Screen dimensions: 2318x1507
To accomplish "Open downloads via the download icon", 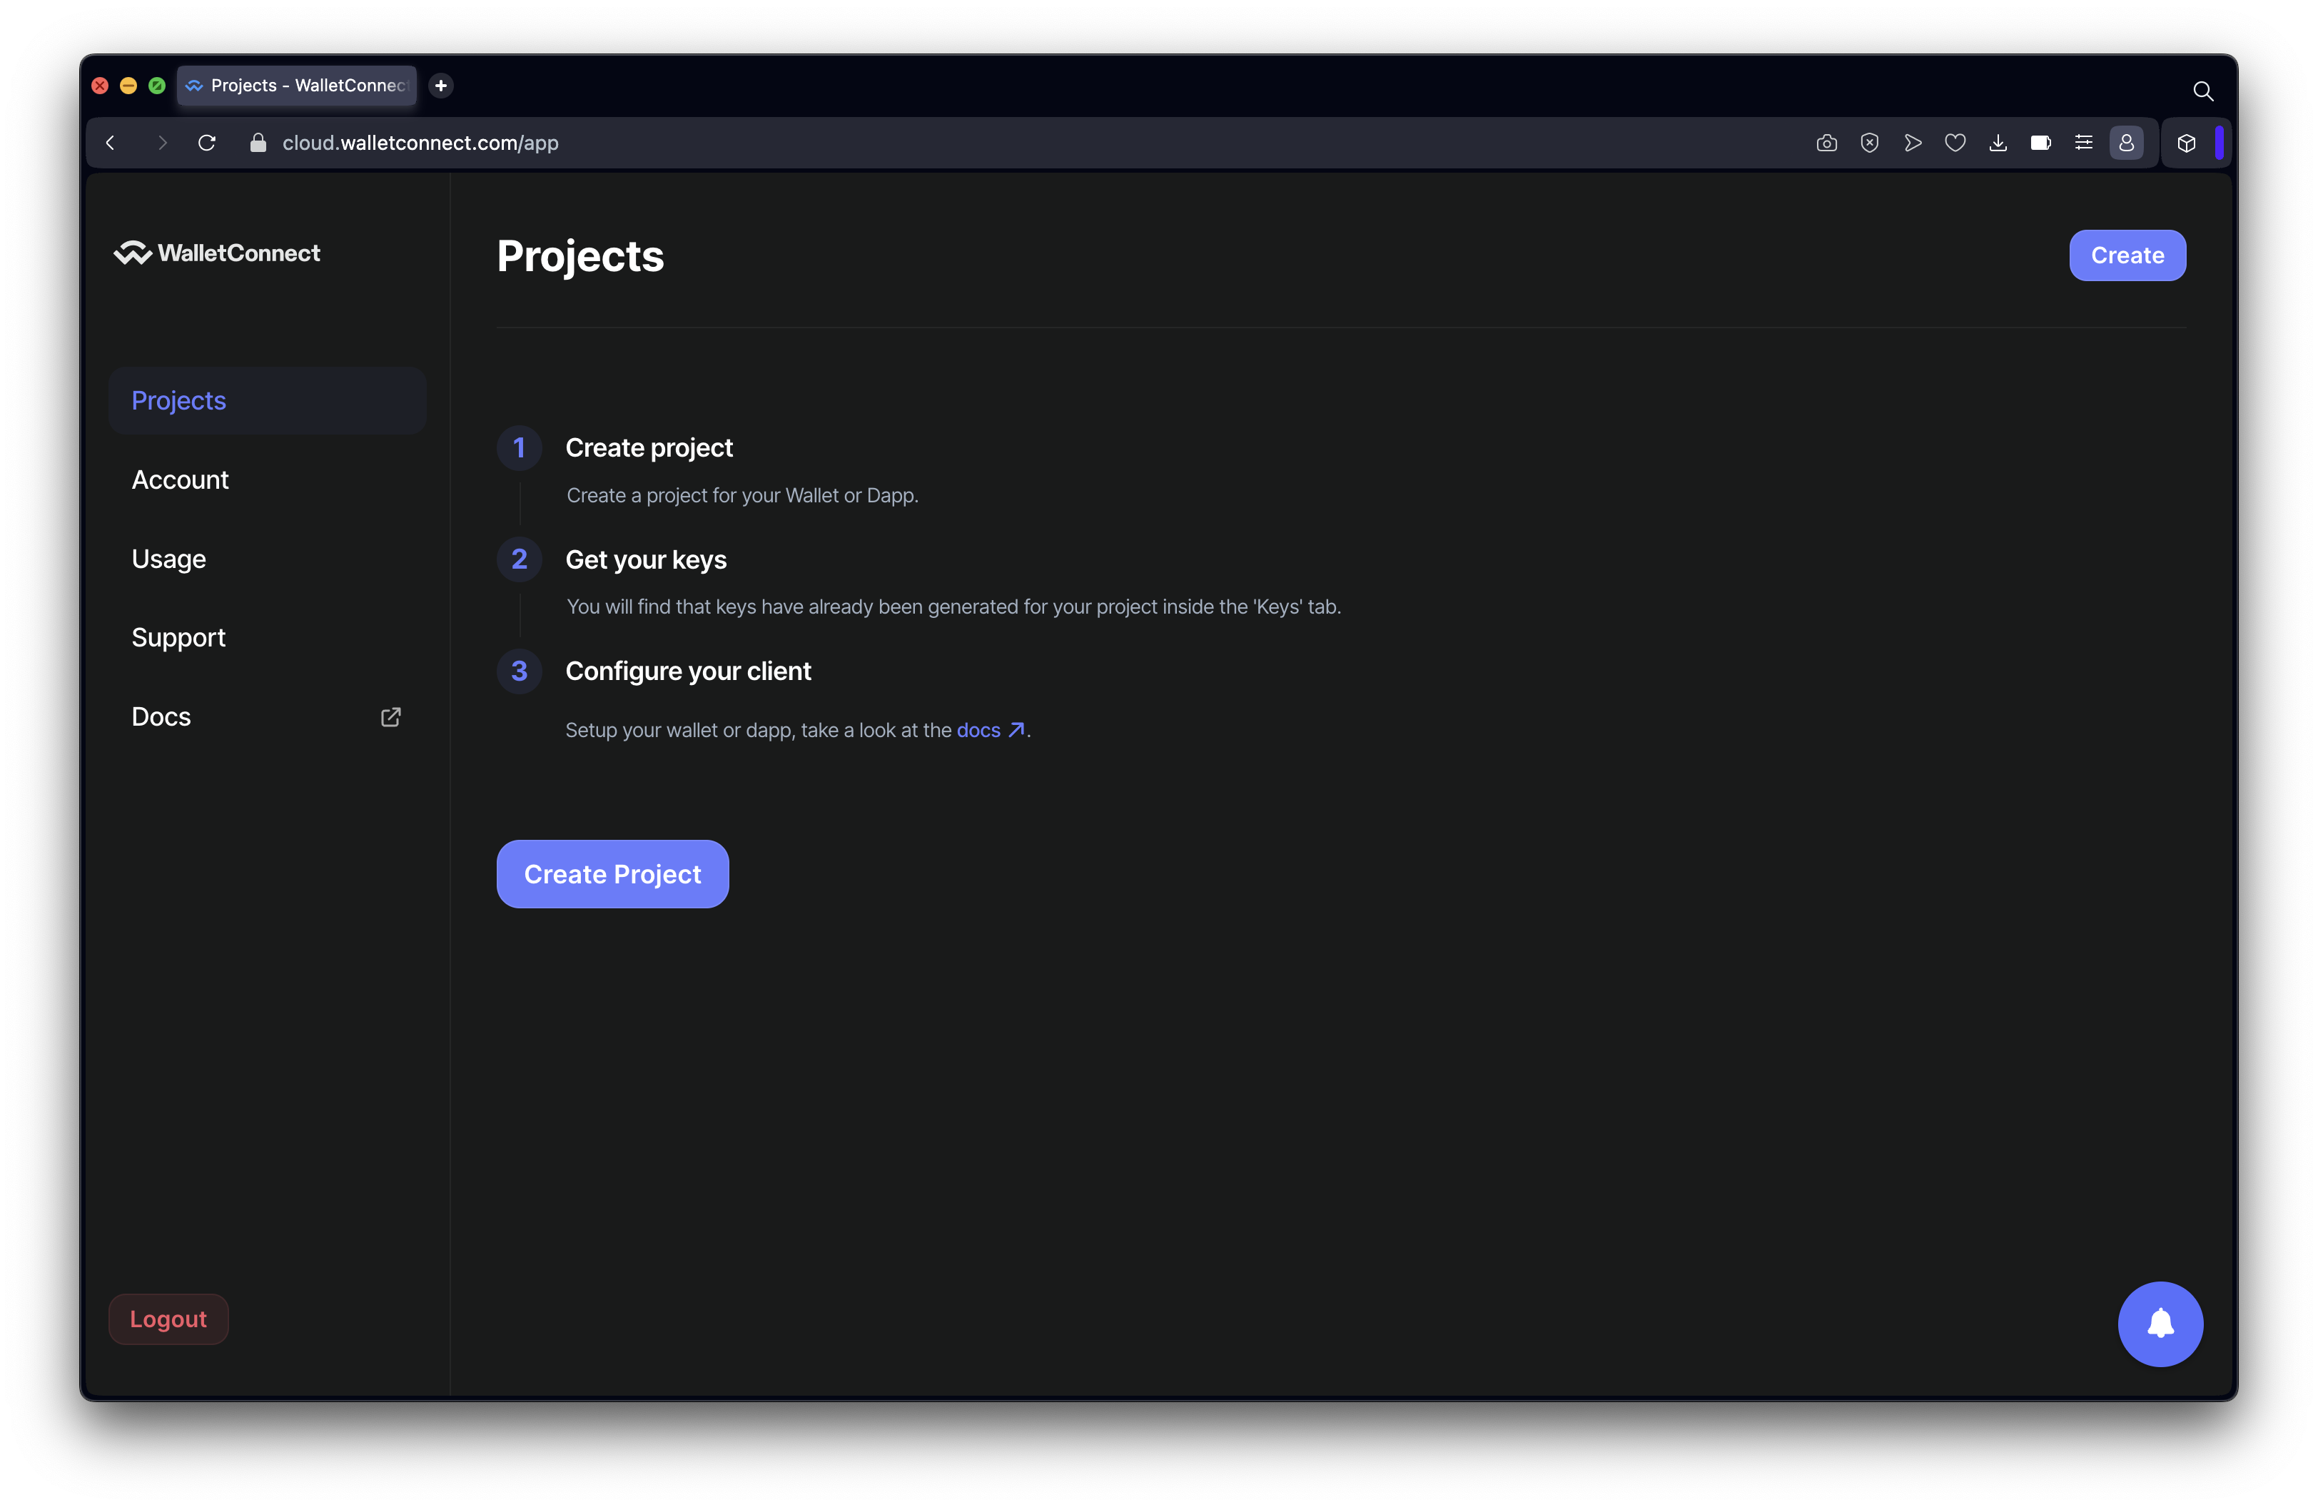I will 1998,143.
